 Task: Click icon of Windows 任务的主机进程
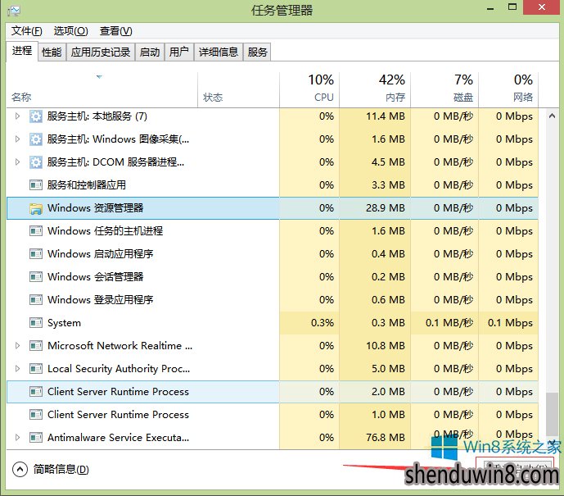click(x=36, y=231)
